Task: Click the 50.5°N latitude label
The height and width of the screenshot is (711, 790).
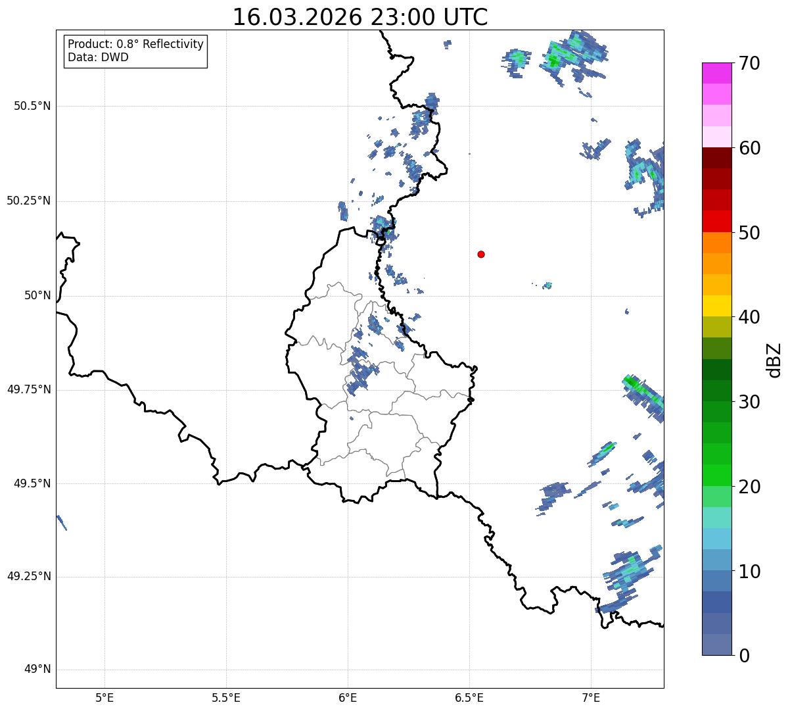Action: coord(32,106)
